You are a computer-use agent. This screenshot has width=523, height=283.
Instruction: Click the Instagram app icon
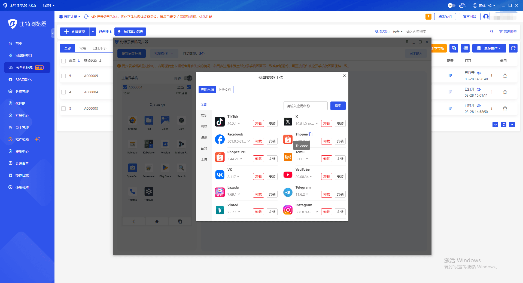(288, 210)
